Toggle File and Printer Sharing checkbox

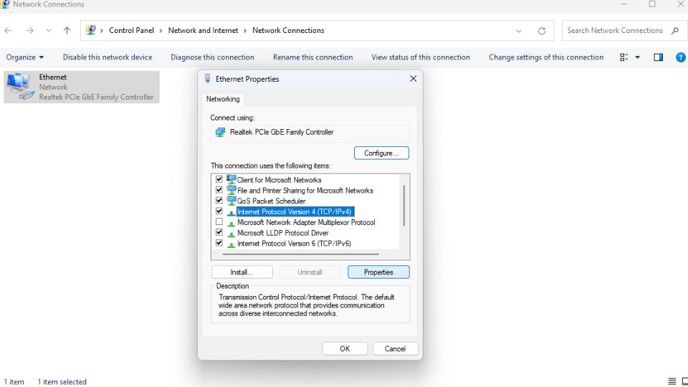[219, 190]
